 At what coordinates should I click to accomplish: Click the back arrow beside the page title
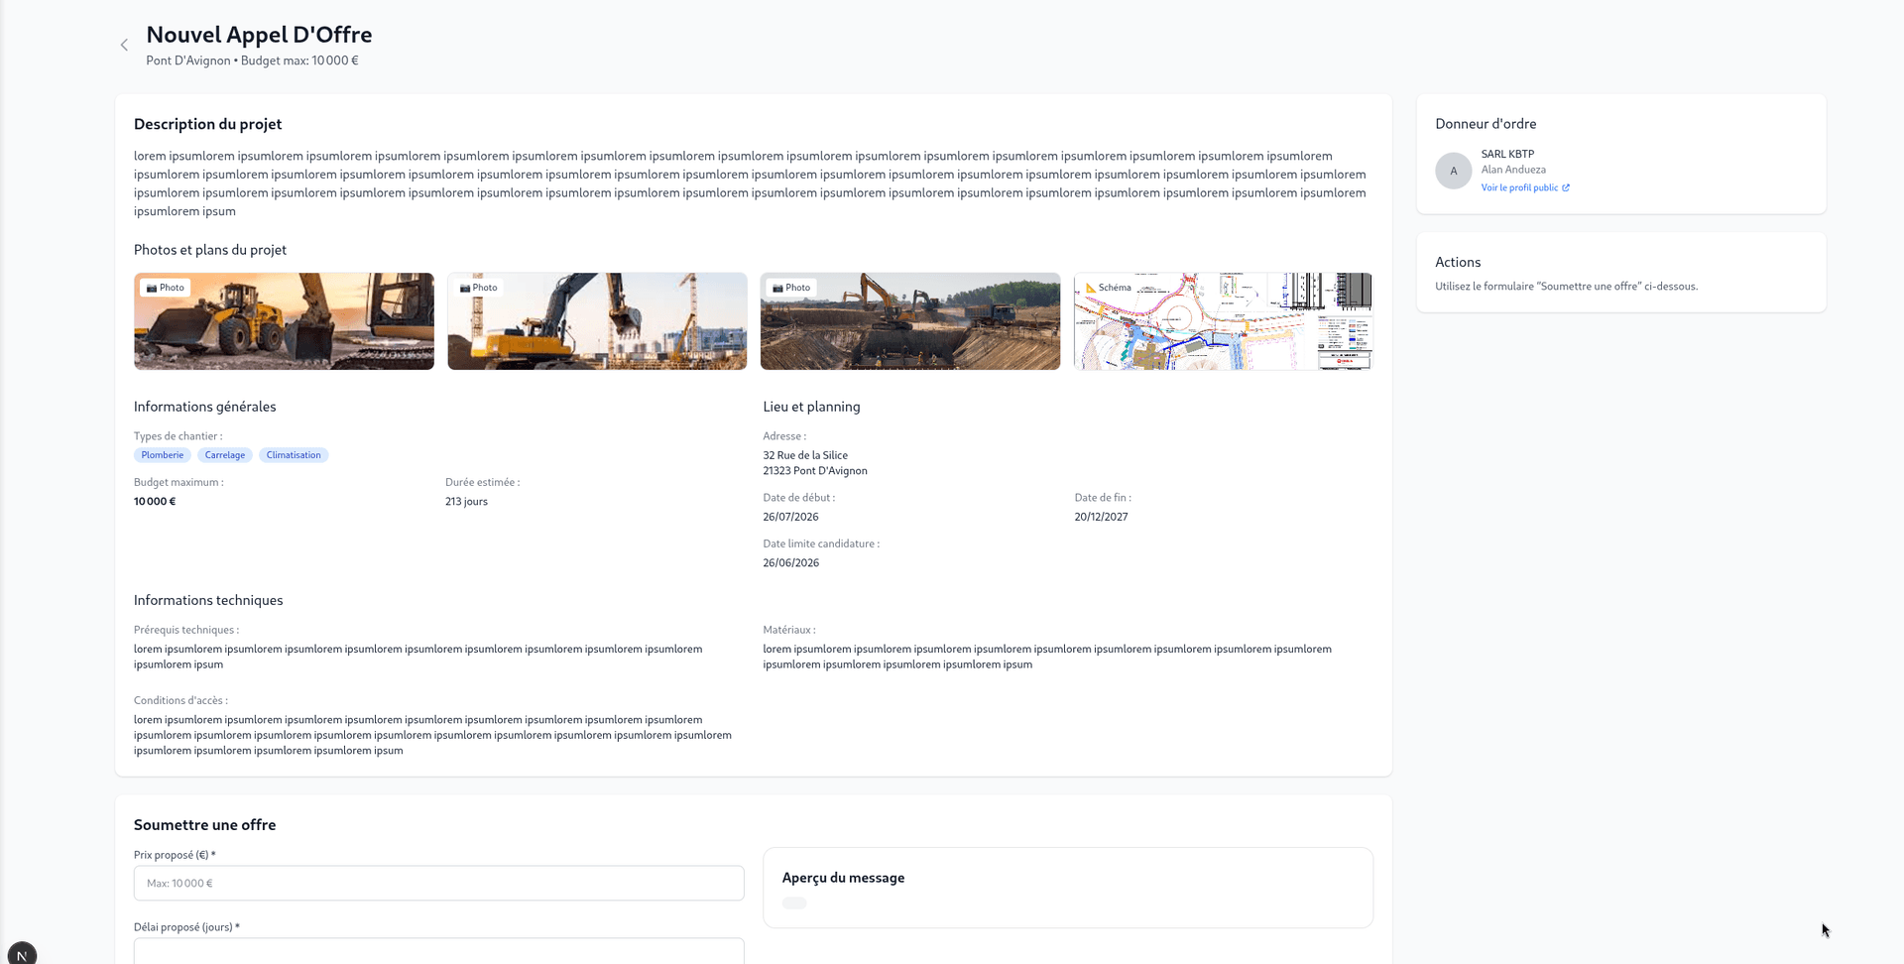pyautogui.click(x=124, y=45)
